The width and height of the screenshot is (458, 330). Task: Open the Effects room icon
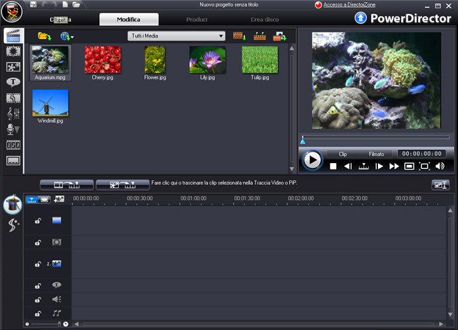pos(13,51)
